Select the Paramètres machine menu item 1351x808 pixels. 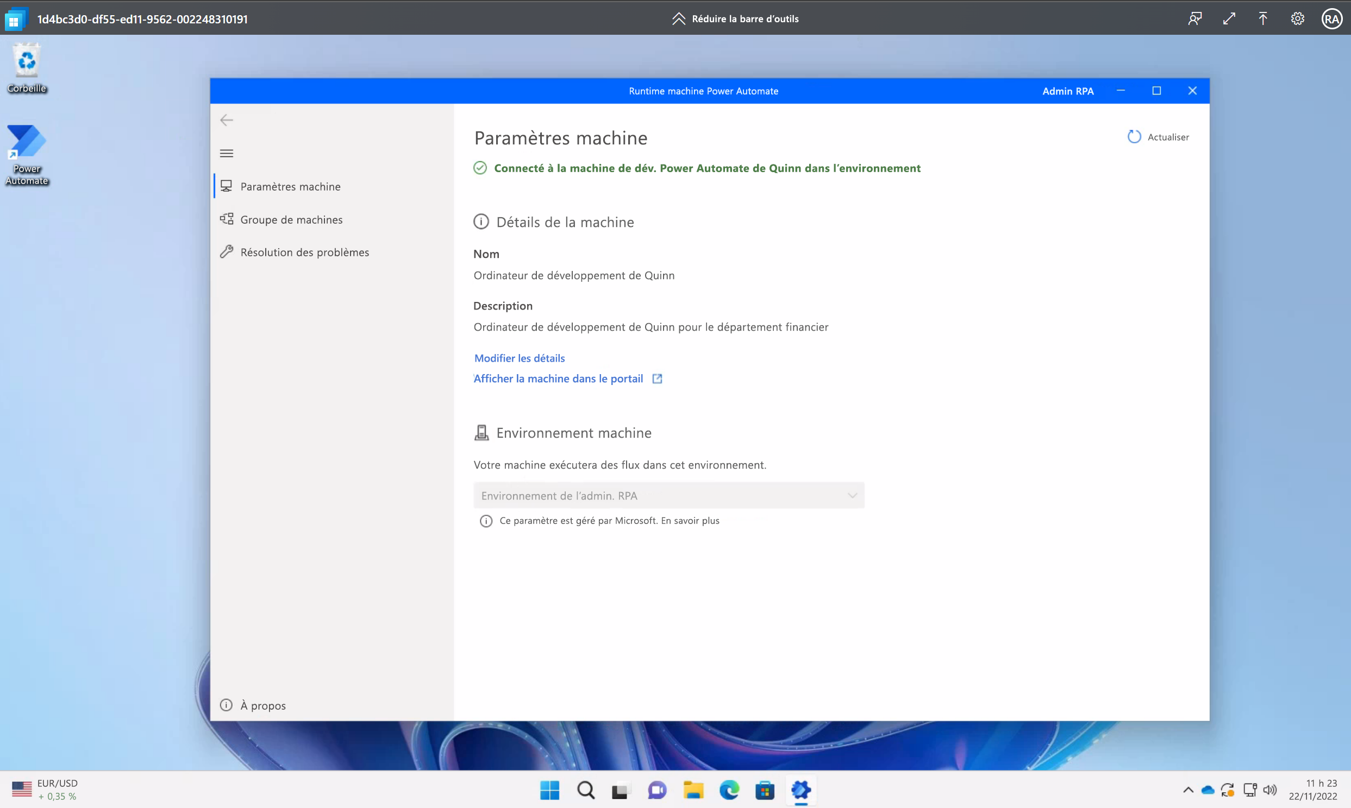coord(290,186)
